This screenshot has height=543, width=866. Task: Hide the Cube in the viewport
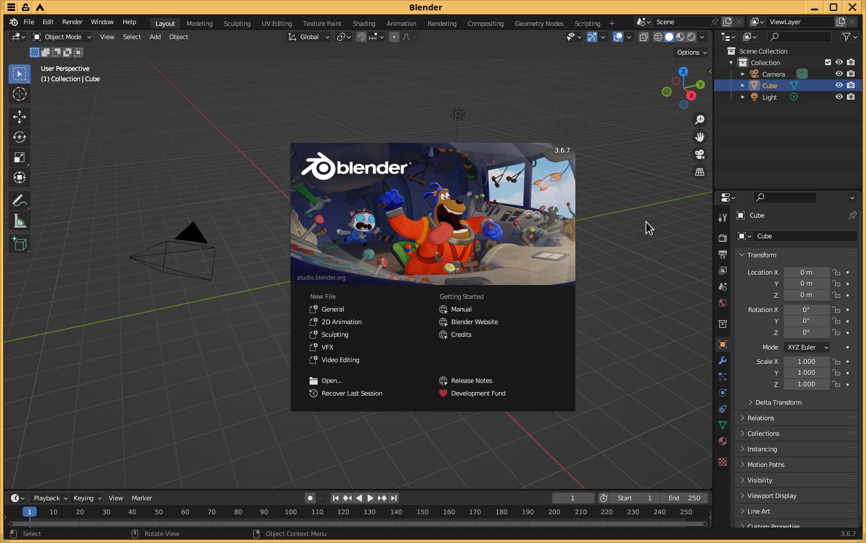coord(839,85)
